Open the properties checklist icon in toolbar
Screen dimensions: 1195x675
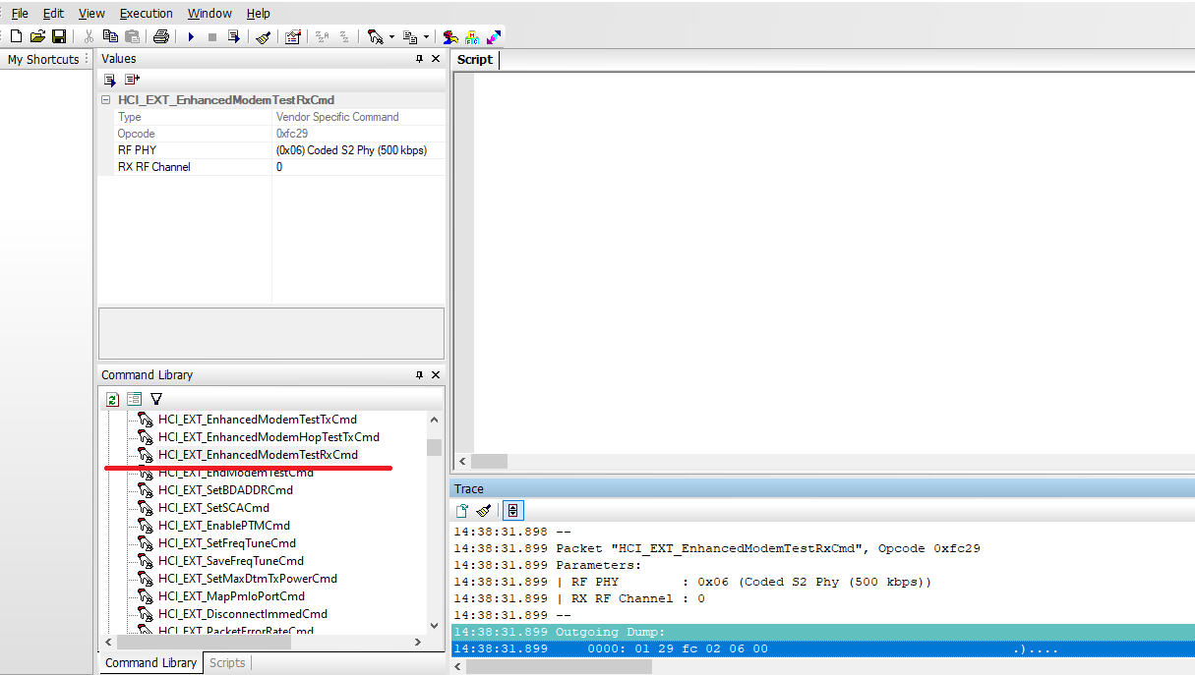[293, 36]
